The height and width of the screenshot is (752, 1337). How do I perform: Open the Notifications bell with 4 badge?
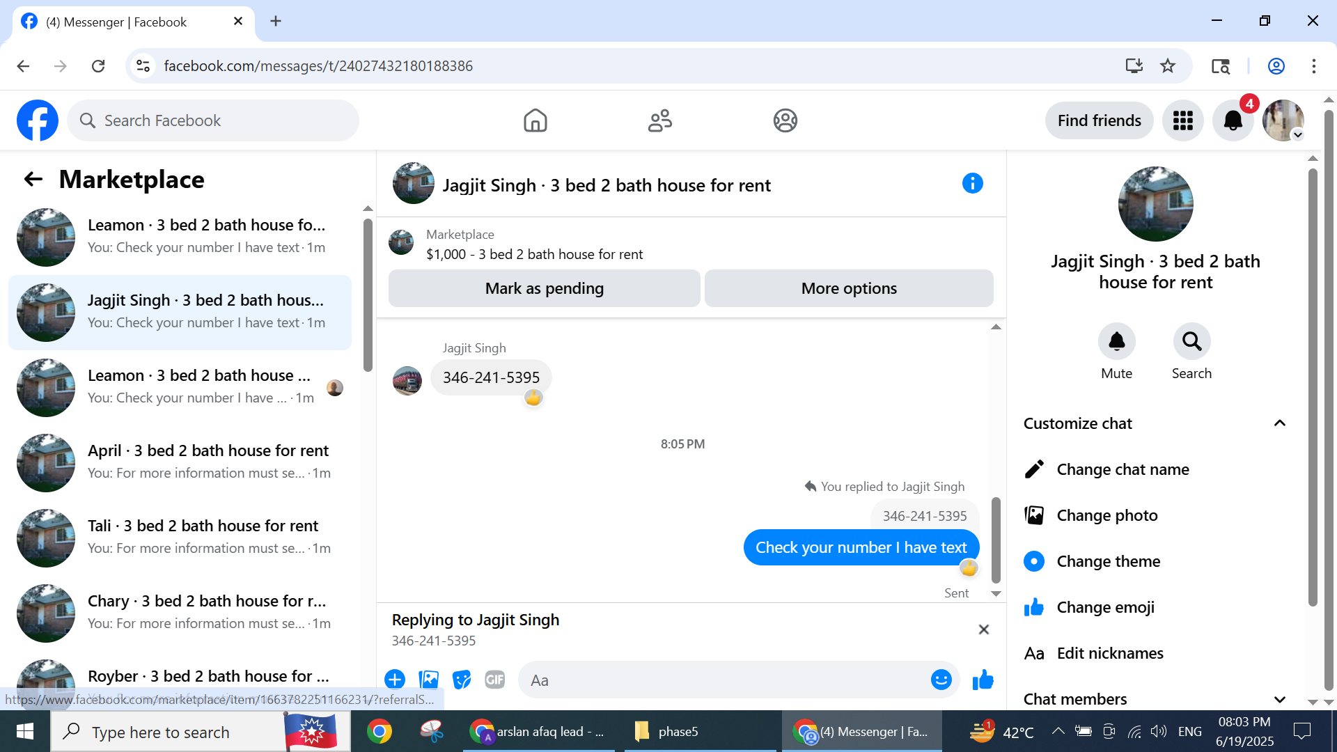(x=1233, y=120)
